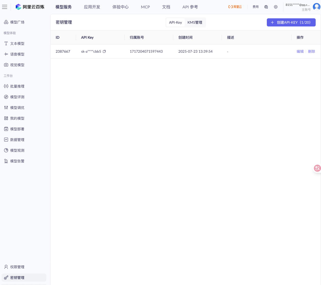Open the 应用开发 navigation menu
Viewport: 321px width, 285px height.
click(x=92, y=7)
